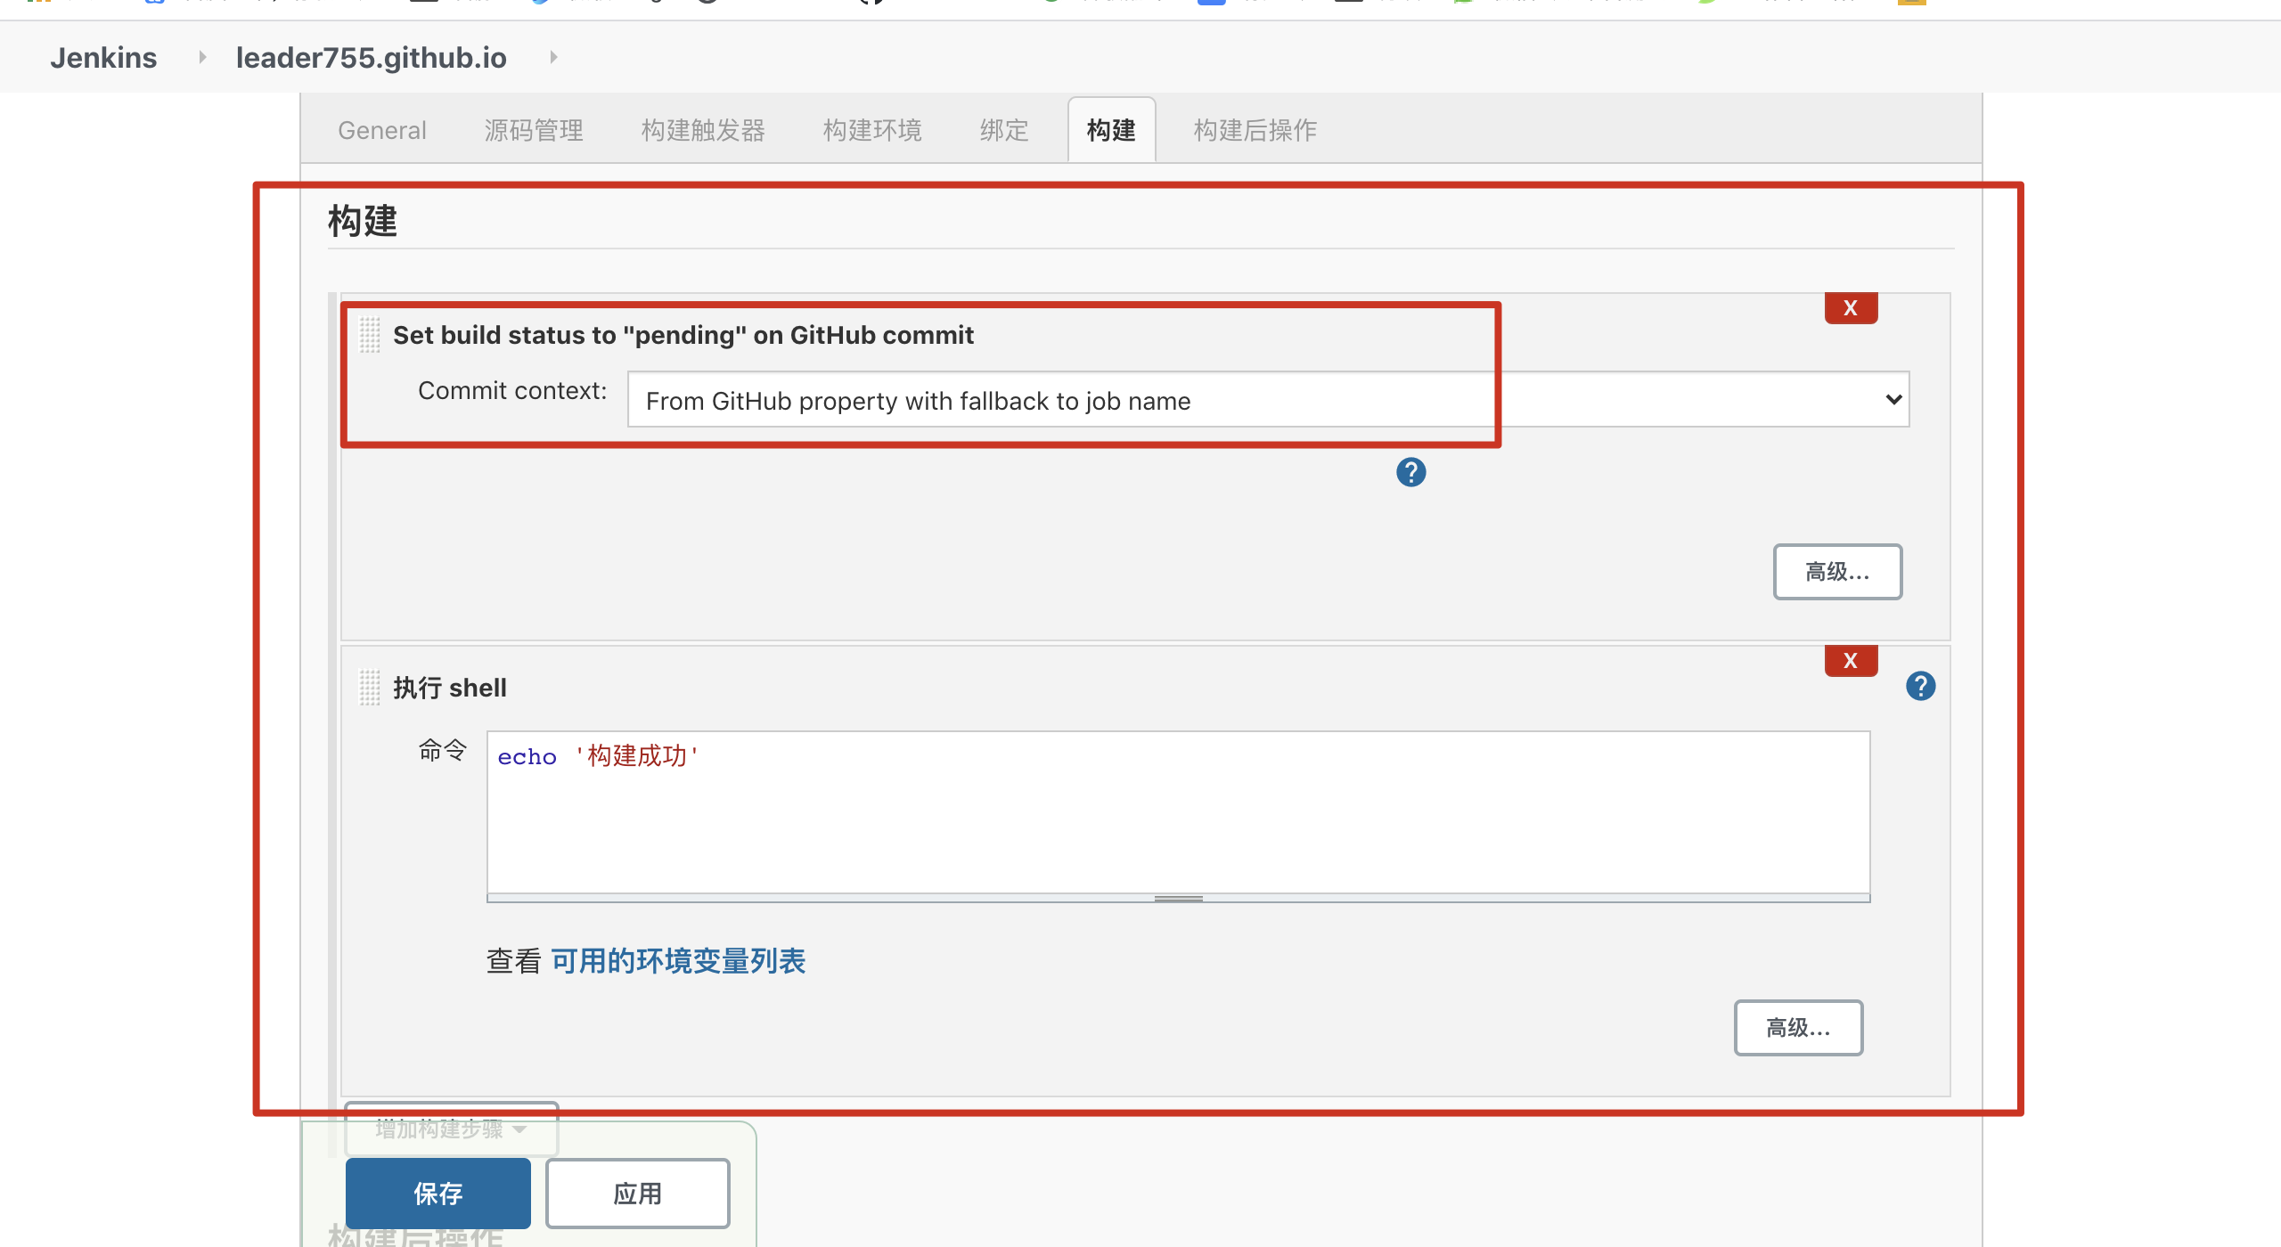The image size is (2281, 1247).
Task: Grab drag handle of GitHub commit step
Action: tap(370, 335)
